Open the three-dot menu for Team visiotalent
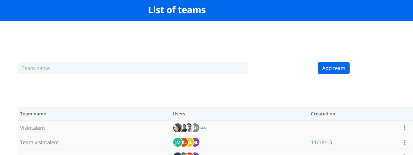The image size is (413, 155). point(405,142)
